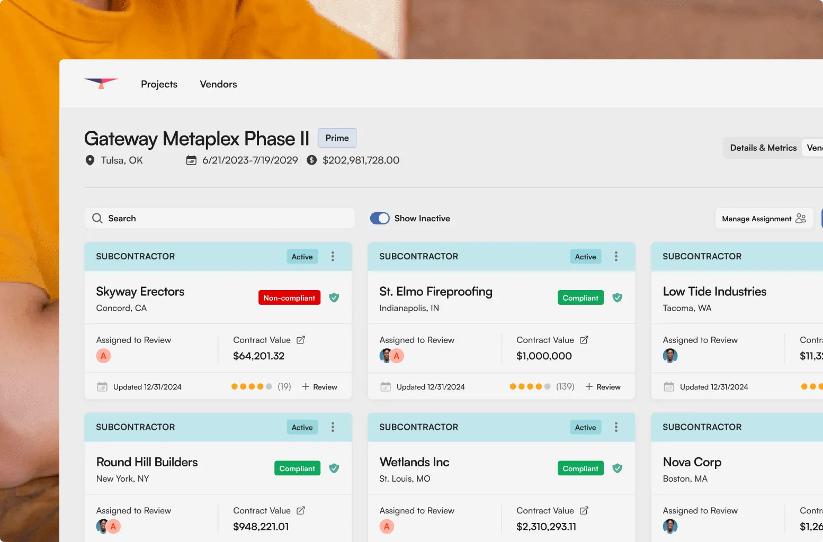823x542 pixels.
Task: Focus the Search input field
Action: point(219,218)
